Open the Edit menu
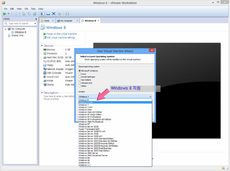This screenshot has width=230, height=171. [x=12, y=9]
